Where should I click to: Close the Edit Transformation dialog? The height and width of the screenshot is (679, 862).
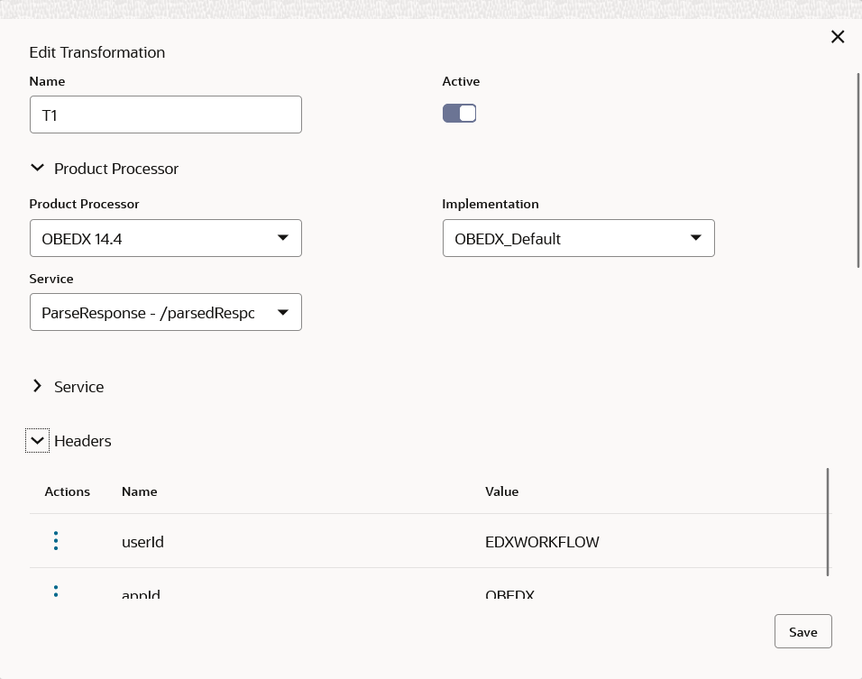(838, 37)
